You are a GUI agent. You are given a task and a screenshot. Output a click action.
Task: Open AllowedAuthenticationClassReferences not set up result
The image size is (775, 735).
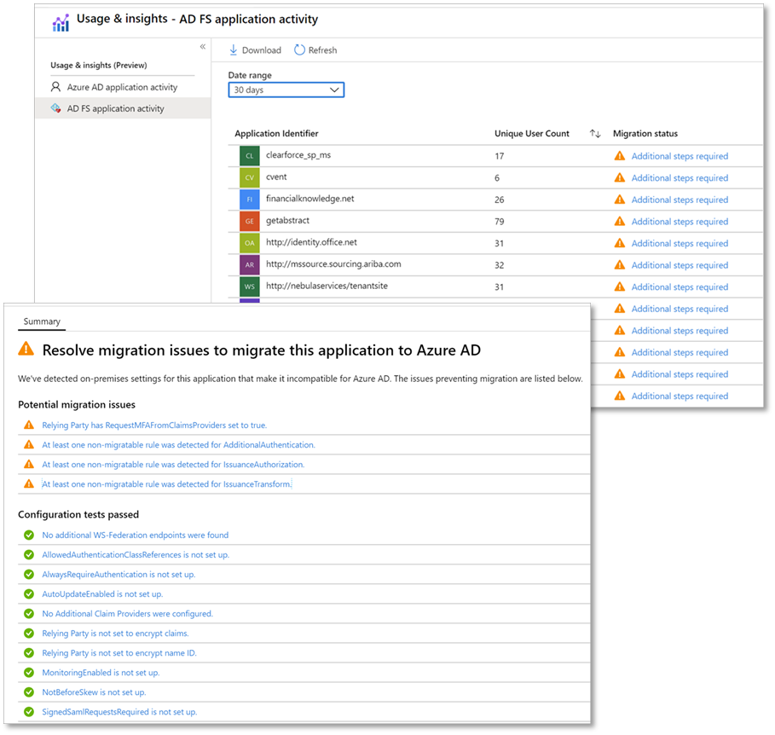point(136,555)
